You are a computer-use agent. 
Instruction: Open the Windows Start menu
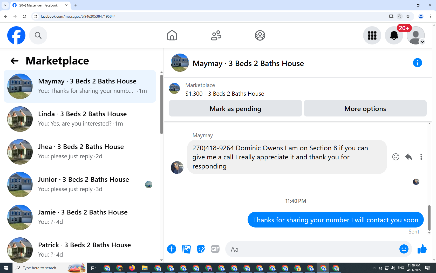pos(6,268)
